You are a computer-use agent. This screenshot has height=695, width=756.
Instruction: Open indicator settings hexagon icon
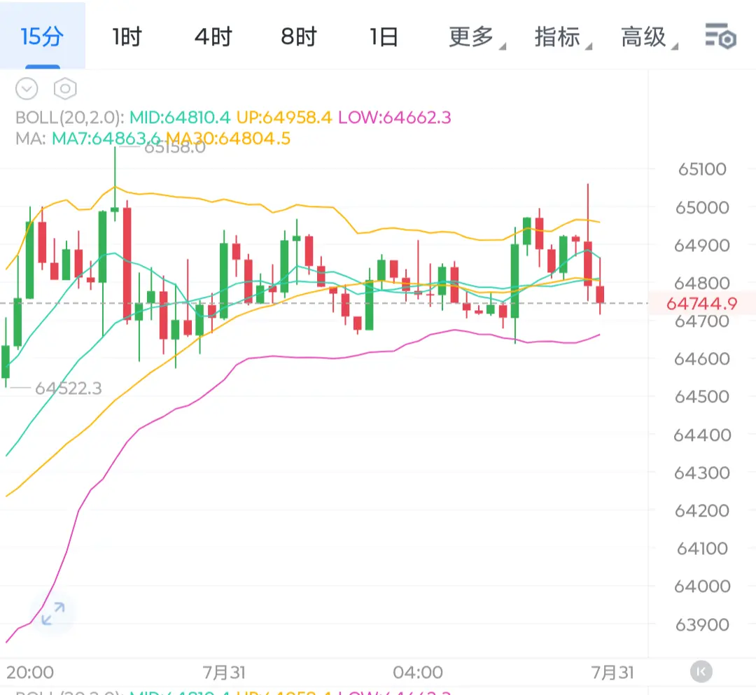point(65,89)
